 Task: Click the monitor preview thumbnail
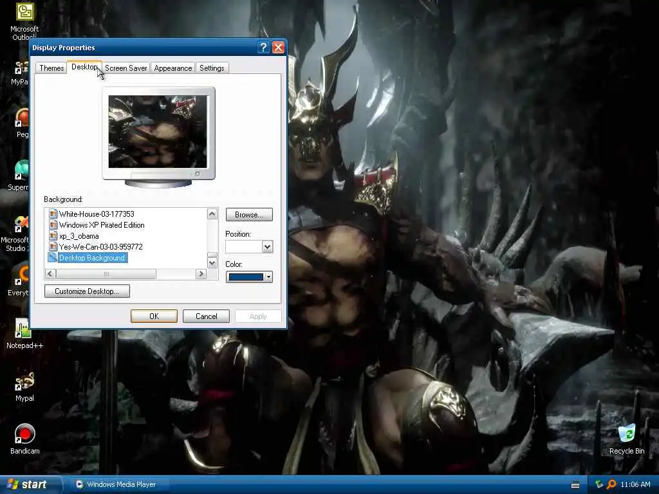158,132
